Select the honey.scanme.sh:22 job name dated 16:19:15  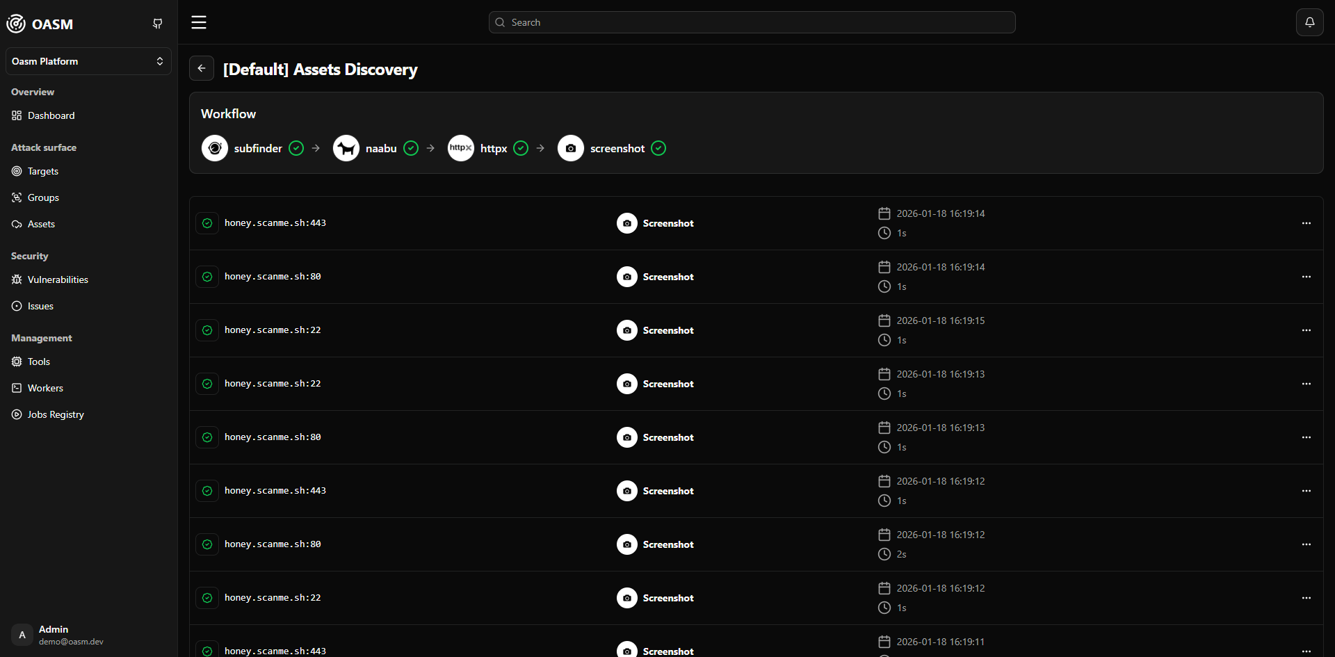pyautogui.click(x=273, y=330)
